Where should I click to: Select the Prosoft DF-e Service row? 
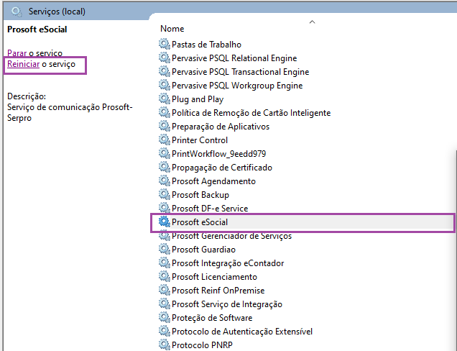click(x=210, y=209)
